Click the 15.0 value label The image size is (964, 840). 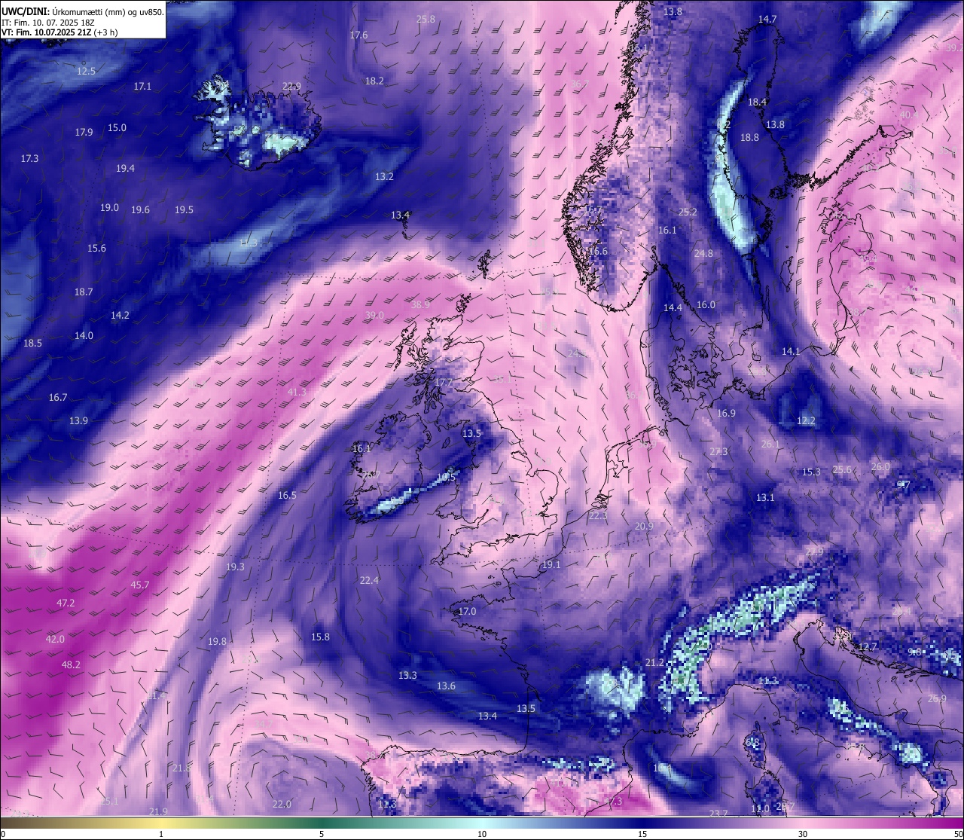117,127
